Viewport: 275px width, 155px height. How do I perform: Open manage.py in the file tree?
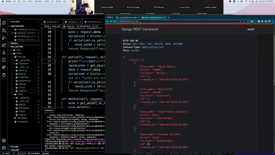pos(22,121)
